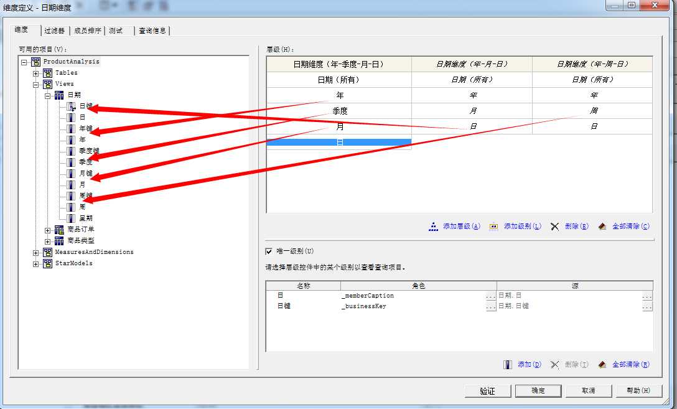Open the 查询信息 tab
This screenshot has height=409, width=677.
tap(152, 31)
